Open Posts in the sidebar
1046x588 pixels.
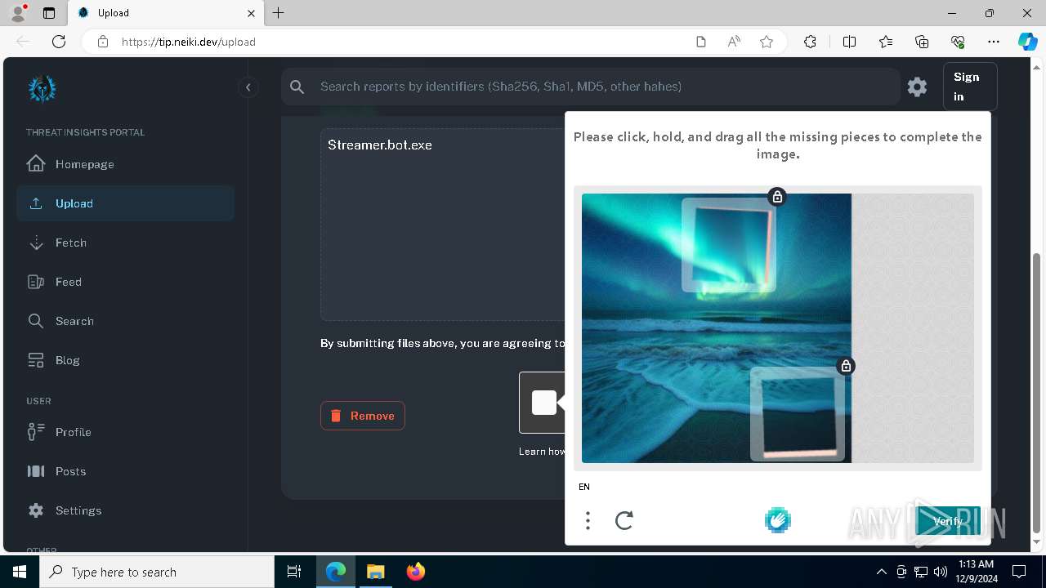point(125,471)
